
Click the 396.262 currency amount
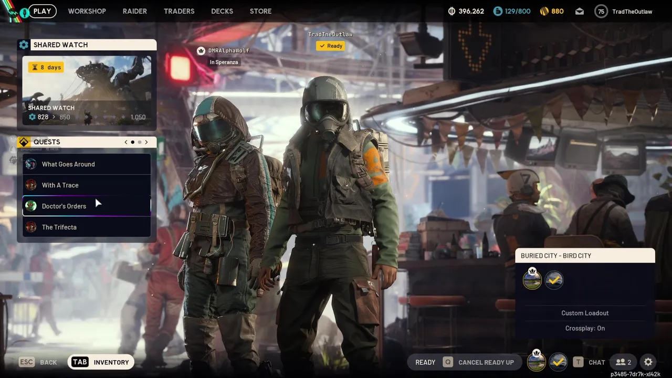[x=471, y=11]
